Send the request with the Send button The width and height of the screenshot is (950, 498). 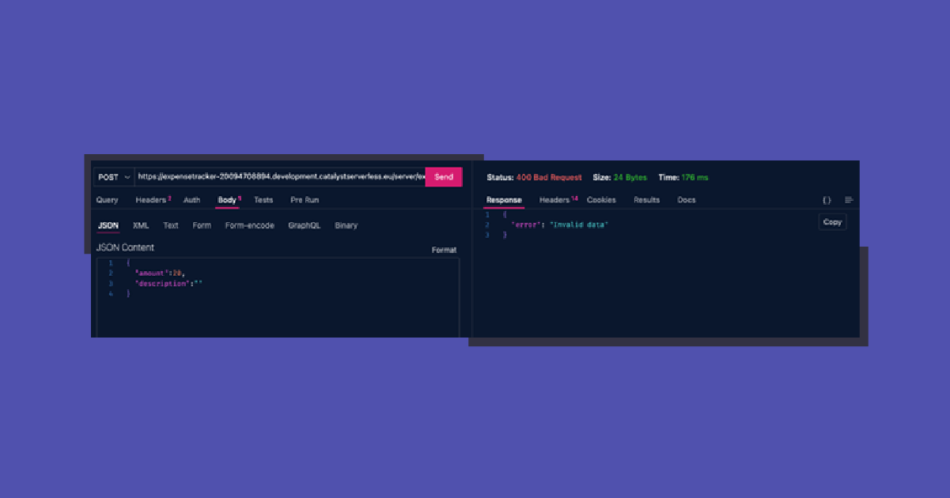tap(444, 177)
